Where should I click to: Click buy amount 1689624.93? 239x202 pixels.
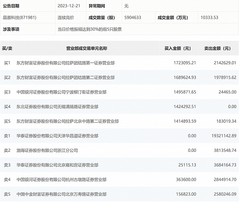click(185, 78)
